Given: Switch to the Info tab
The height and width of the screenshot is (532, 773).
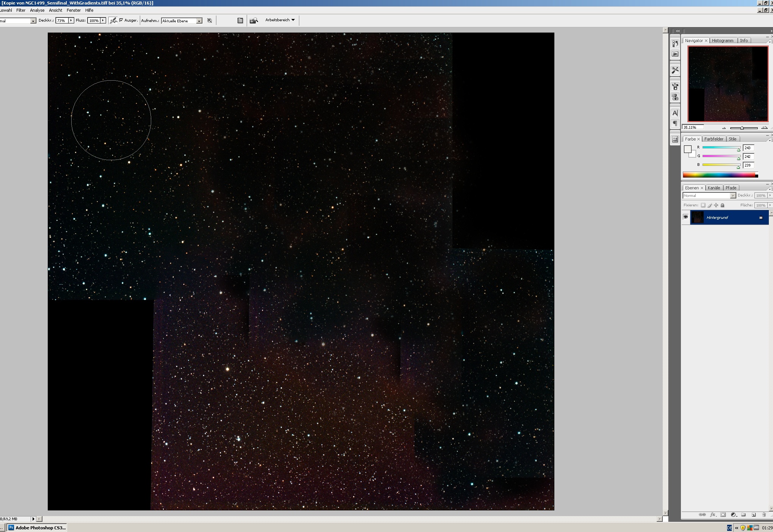Looking at the screenshot, I should click(x=744, y=41).
